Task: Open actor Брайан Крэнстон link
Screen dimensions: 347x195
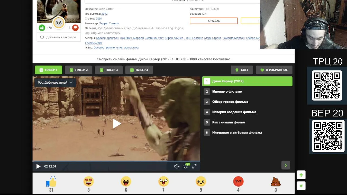Action: click(107, 38)
